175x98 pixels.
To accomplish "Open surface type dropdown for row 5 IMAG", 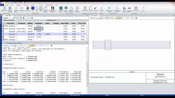I will coord(16,39).
